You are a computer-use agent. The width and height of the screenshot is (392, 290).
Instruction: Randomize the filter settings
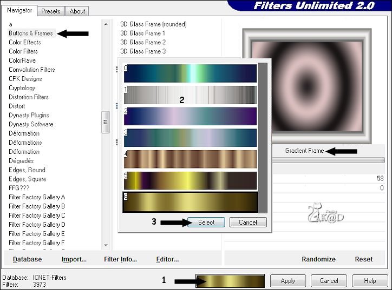point(318,259)
